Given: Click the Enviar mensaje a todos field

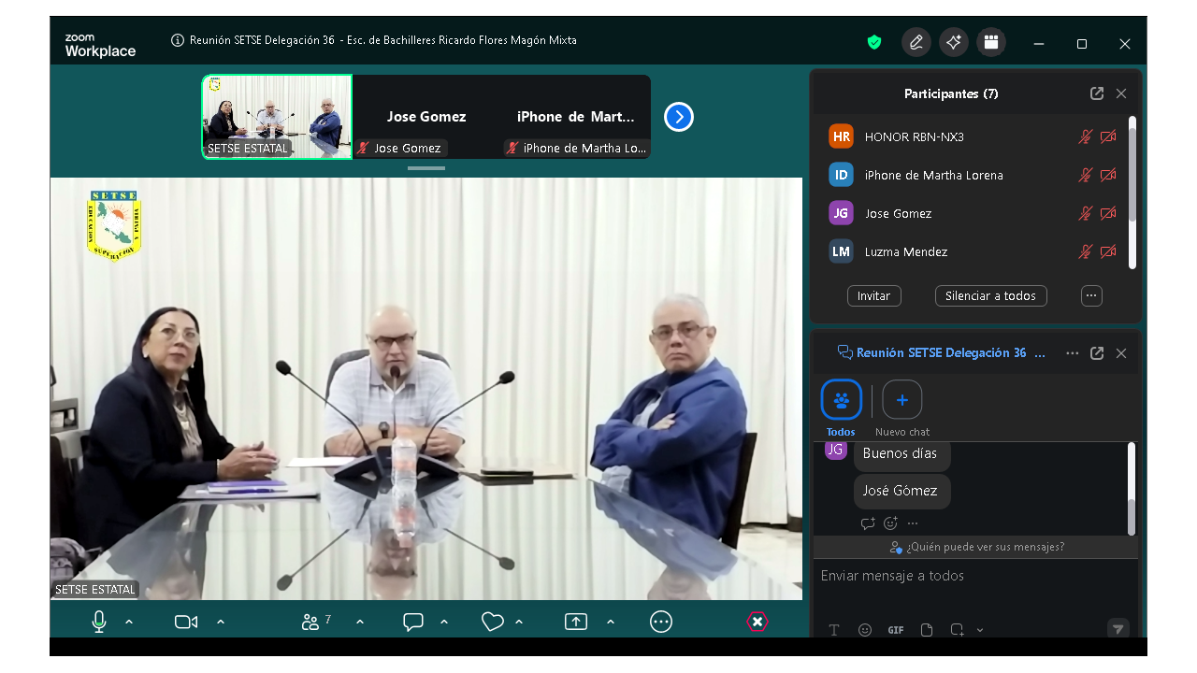Looking at the screenshot, I should pos(973,576).
